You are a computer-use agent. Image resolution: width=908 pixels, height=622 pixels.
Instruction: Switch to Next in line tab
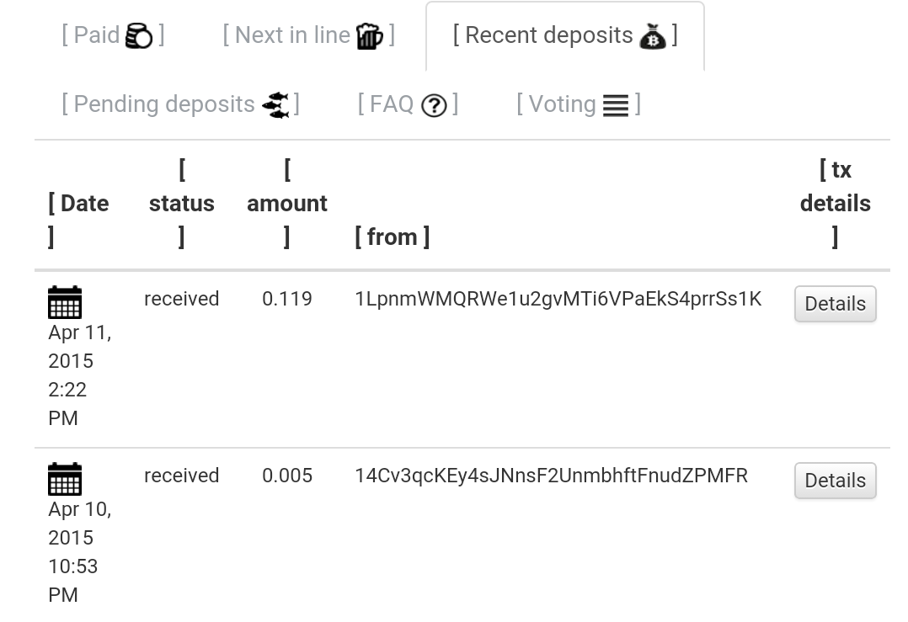tap(309, 35)
